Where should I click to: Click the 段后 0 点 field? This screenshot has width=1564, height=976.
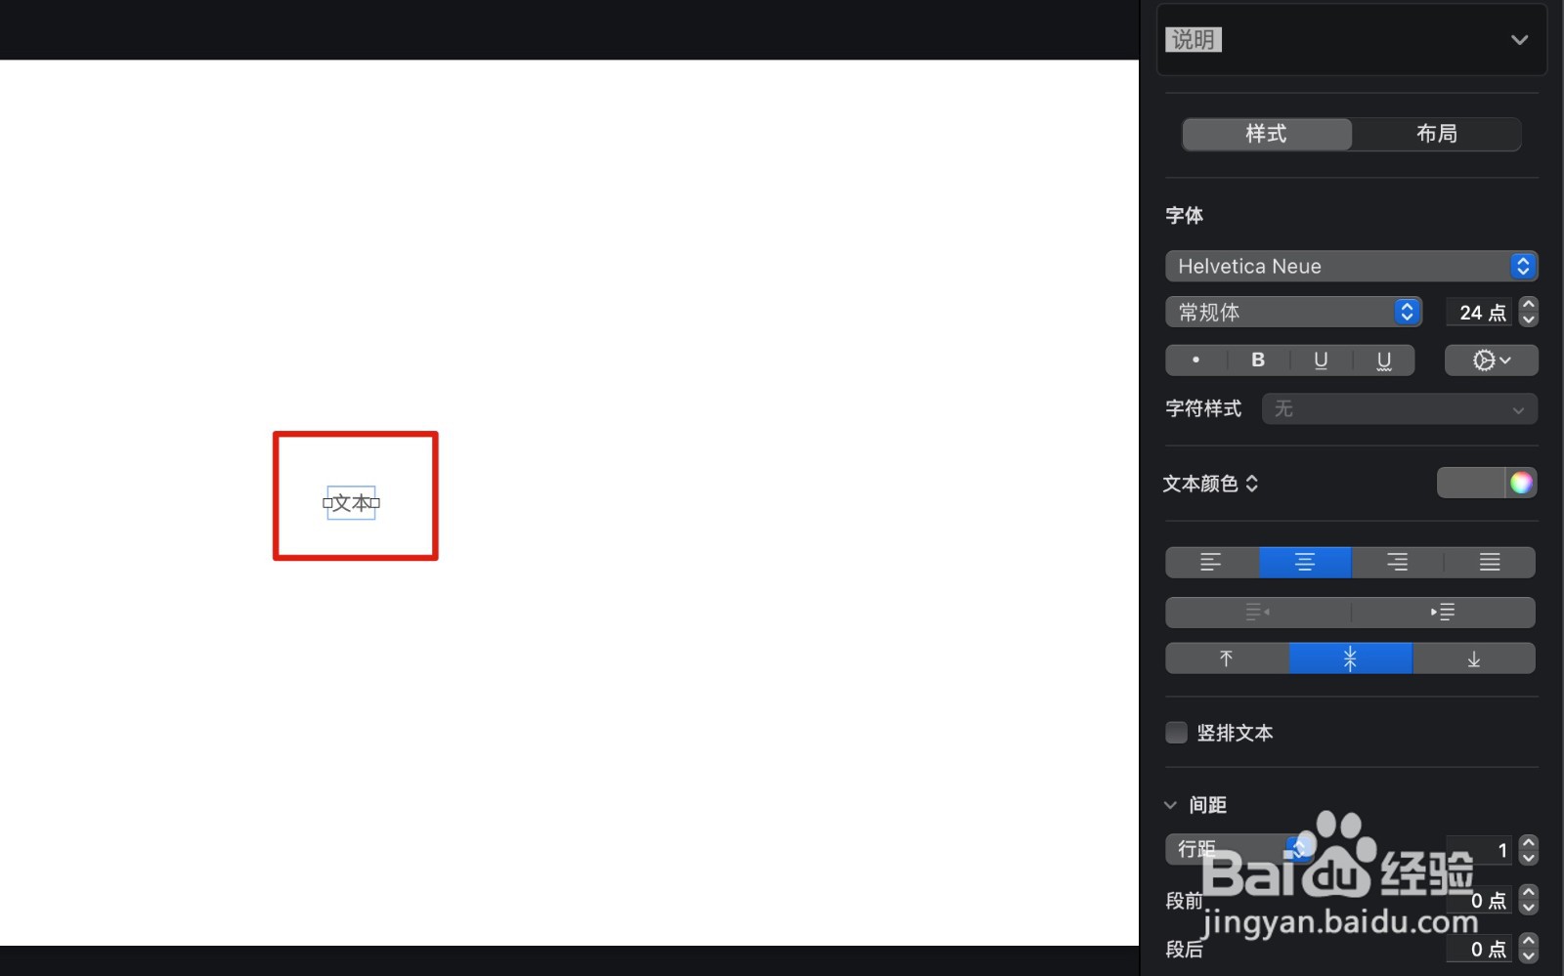(1479, 949)
